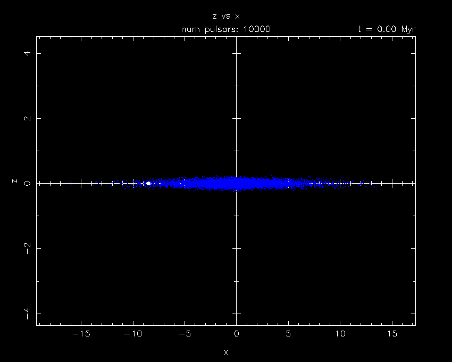Click the 'x' axis title at bottom
Screen dimensions: 452x362
226,352
